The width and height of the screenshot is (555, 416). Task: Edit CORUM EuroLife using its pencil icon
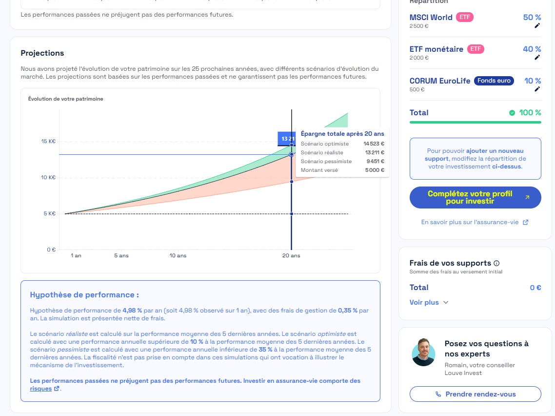coord(537,89)
